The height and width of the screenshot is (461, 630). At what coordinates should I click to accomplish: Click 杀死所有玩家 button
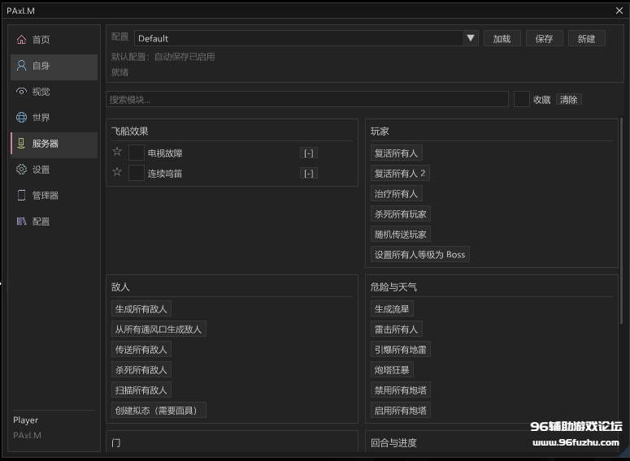pos(400,213)
